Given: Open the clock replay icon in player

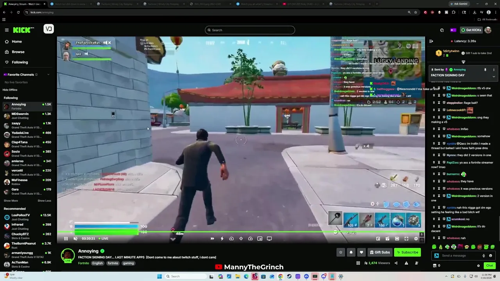Looking at the screenshot, I should click(231, 238).
